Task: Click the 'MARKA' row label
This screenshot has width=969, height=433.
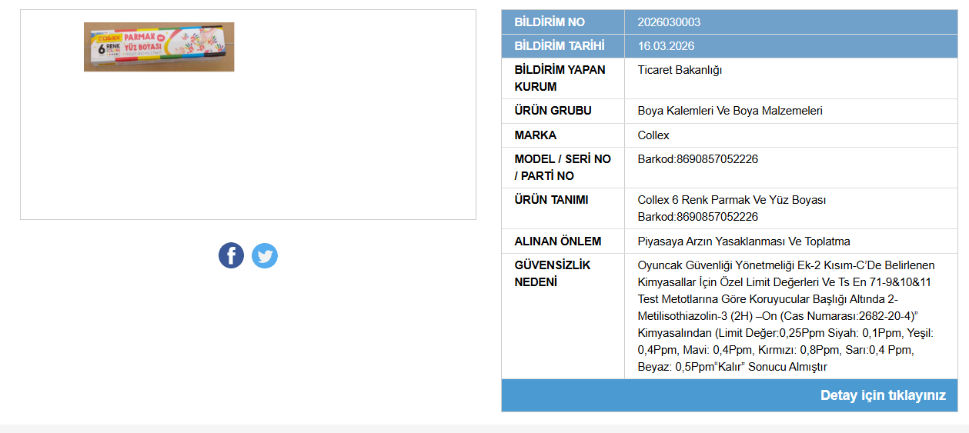Action: tap(535, 135)
